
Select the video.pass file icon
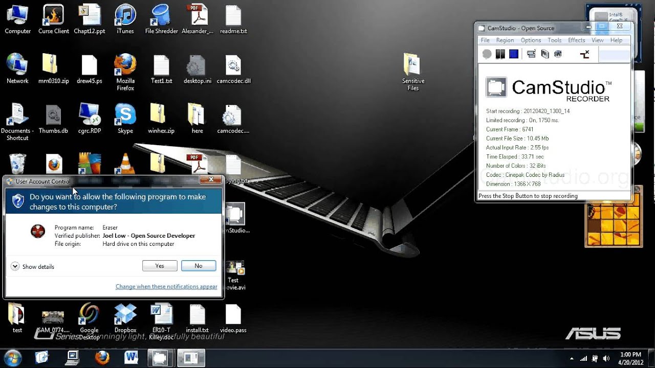[233, 318]
